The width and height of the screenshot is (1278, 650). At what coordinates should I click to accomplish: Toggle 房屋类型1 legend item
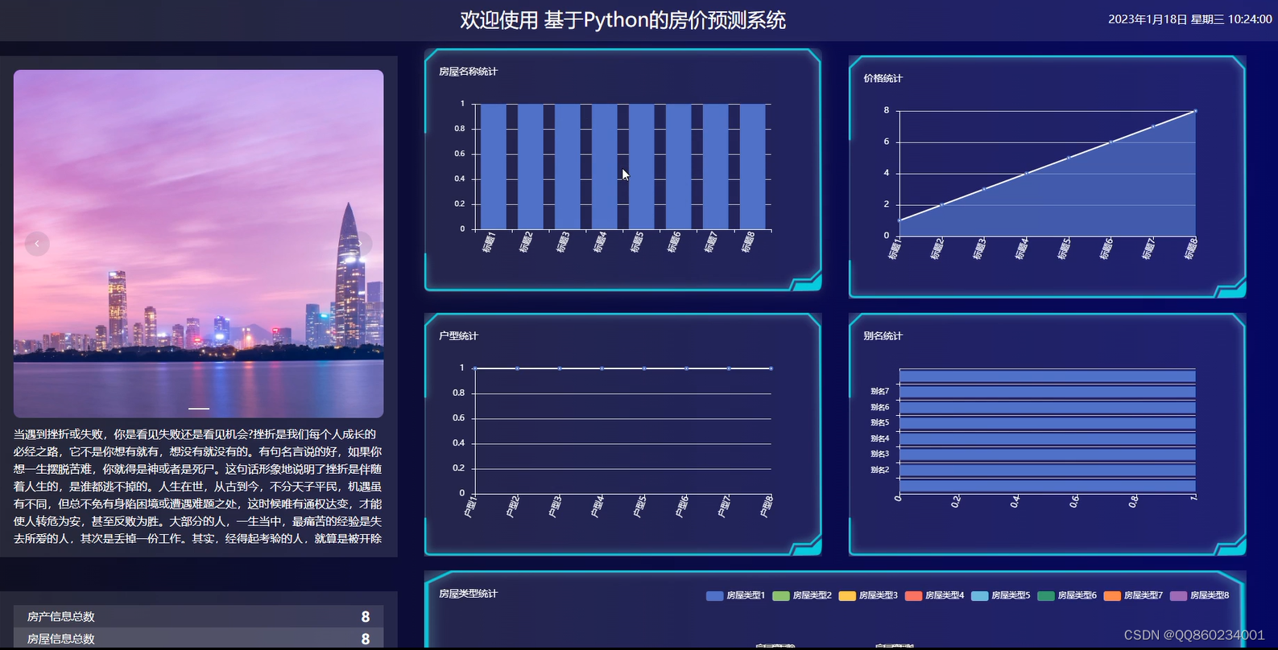[x=735, y=595]
